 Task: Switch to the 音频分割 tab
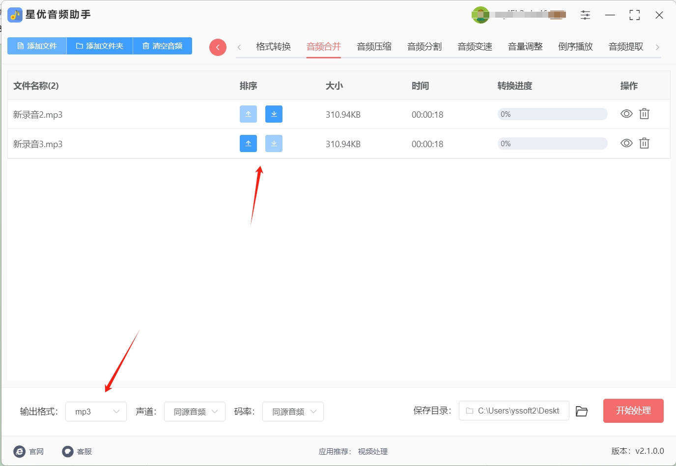pyautogui.click(x=424, y=47)
